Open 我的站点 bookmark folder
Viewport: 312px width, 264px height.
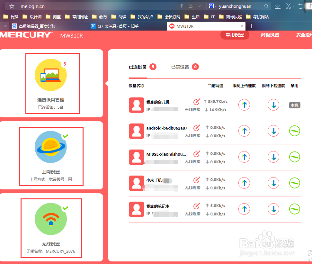point(142,17)
